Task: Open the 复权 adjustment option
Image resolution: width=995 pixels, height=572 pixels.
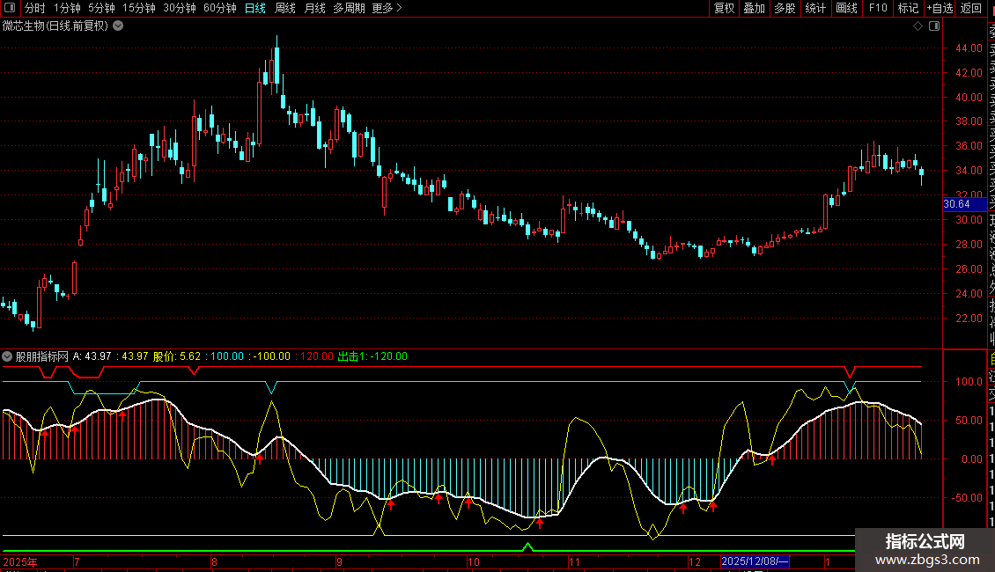Action: 724,8
